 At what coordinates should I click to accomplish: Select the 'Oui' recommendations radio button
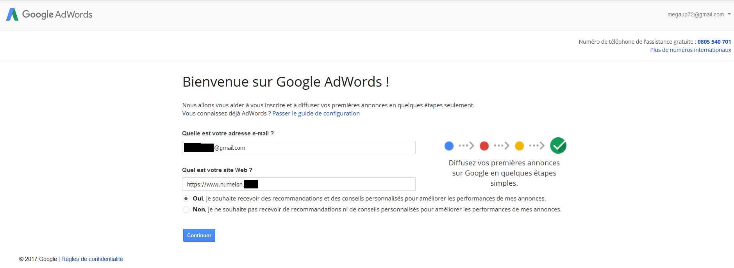point(186,199)
